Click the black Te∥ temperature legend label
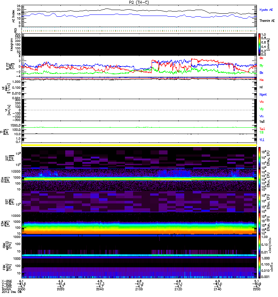Image resolution: width=278 pixels, height=297 pixels. point(261,121)
